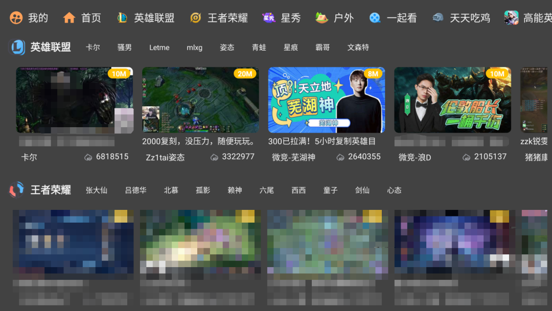The width and height of the screenshot is (552, 311).
Task: Switch to 星秀 tab
Action: 291,17
